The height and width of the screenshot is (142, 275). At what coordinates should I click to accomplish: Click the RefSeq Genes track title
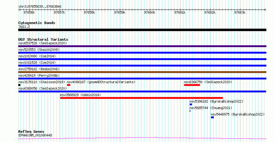coord(32,132)
